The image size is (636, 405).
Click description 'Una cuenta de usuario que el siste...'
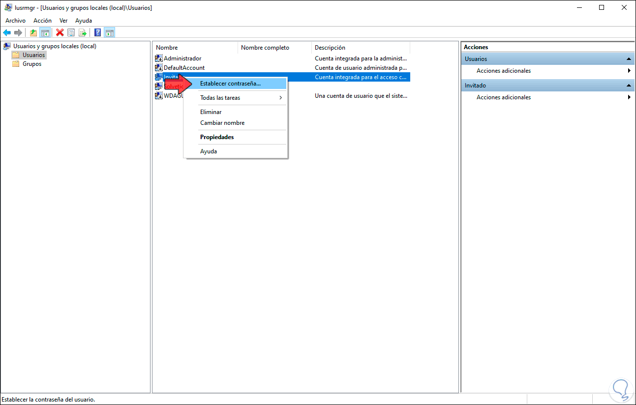(x=361, y=96)
